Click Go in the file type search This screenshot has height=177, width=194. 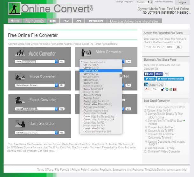click(179, 47)
